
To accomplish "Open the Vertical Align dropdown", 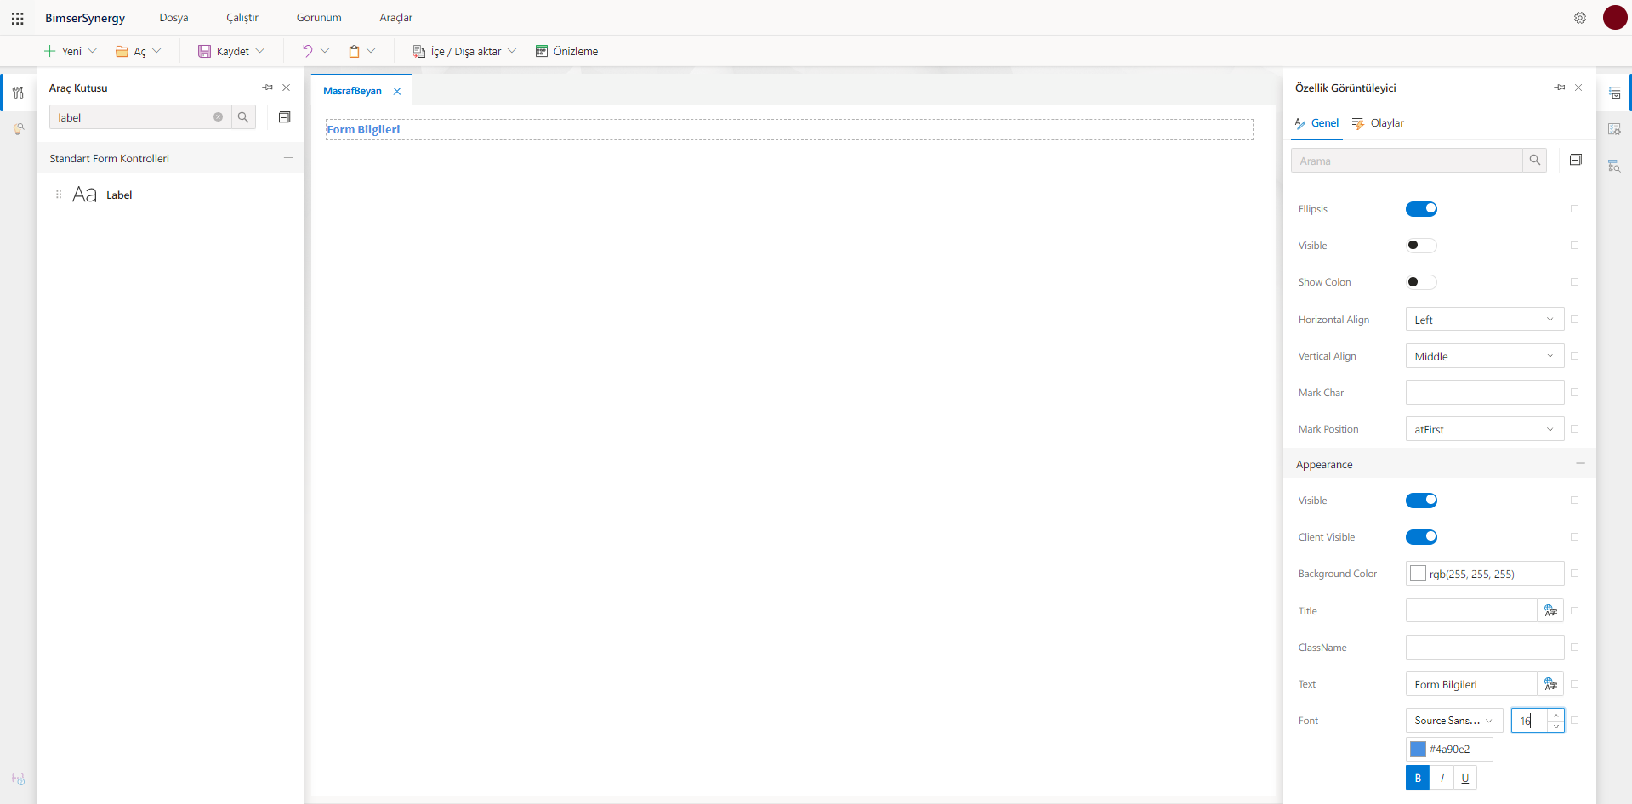I will [1484, 356].
